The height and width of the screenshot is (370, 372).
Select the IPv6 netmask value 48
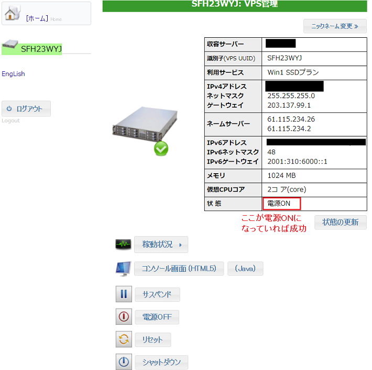(x=271, y=152)
